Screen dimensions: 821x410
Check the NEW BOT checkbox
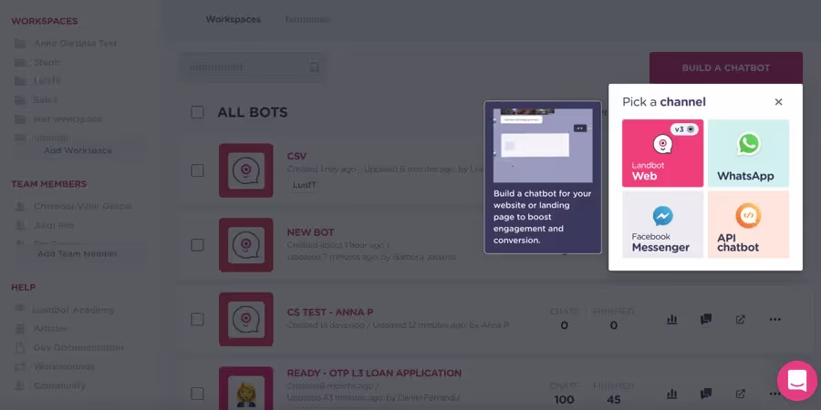click(x=197, y=245)
